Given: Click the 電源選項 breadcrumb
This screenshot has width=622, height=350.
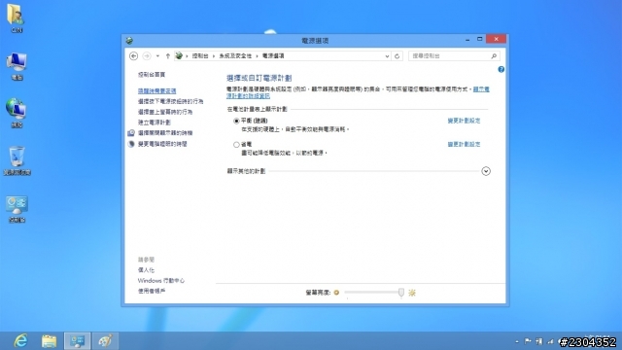Looking at the screenshot, I should 273,56.
